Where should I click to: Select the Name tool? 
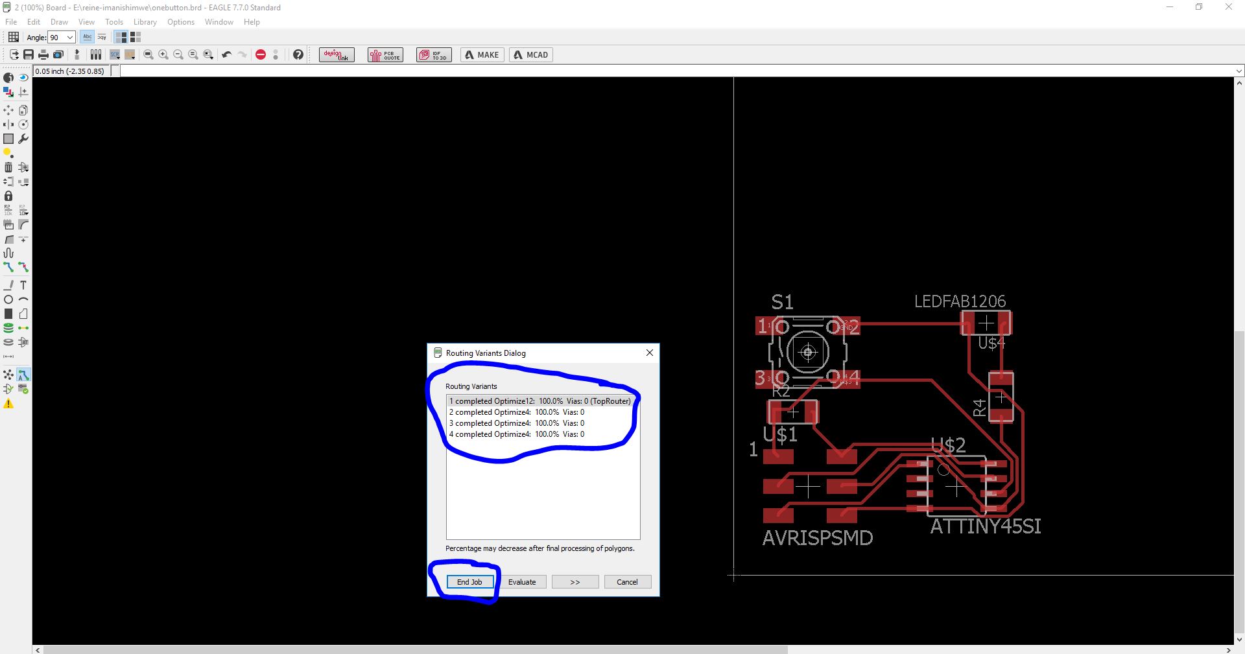click(x=8, y=210)
